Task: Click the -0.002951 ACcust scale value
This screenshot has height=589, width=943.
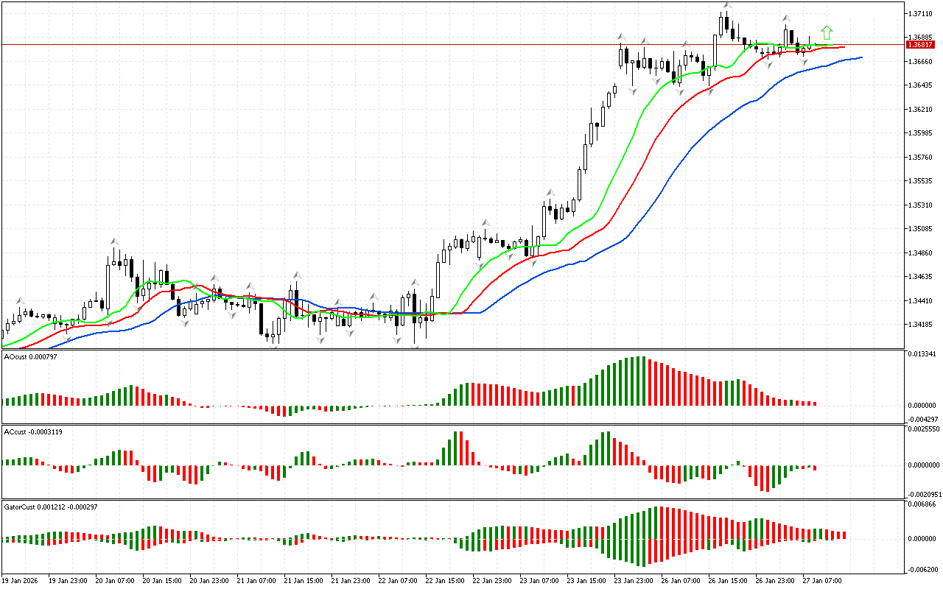Action: tap(922, 494)
